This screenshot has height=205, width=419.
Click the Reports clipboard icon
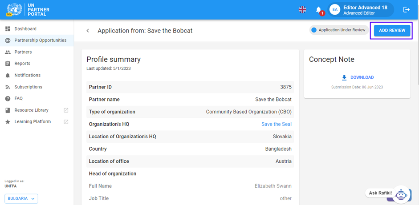[8, 64]
